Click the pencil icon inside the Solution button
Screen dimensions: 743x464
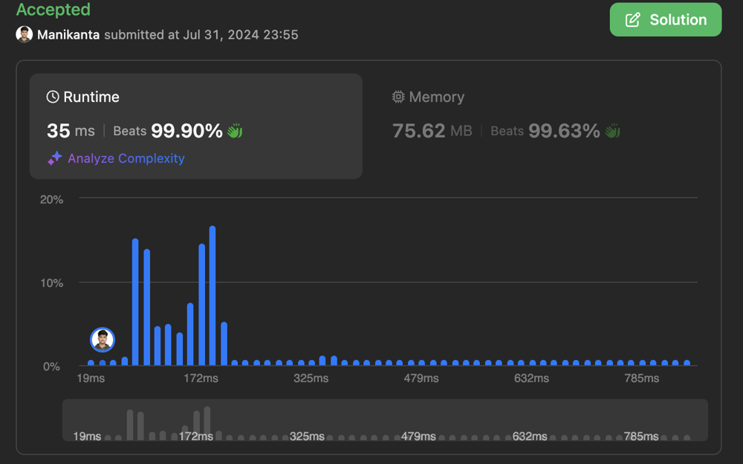633,20
